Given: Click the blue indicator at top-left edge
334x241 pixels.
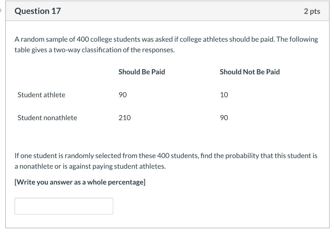Looking at the screenshot, I should pyautogui.click(x=1, y=10).
